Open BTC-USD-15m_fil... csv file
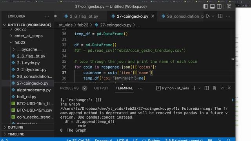This screenshot has height=141, width=251. (35, 103)
